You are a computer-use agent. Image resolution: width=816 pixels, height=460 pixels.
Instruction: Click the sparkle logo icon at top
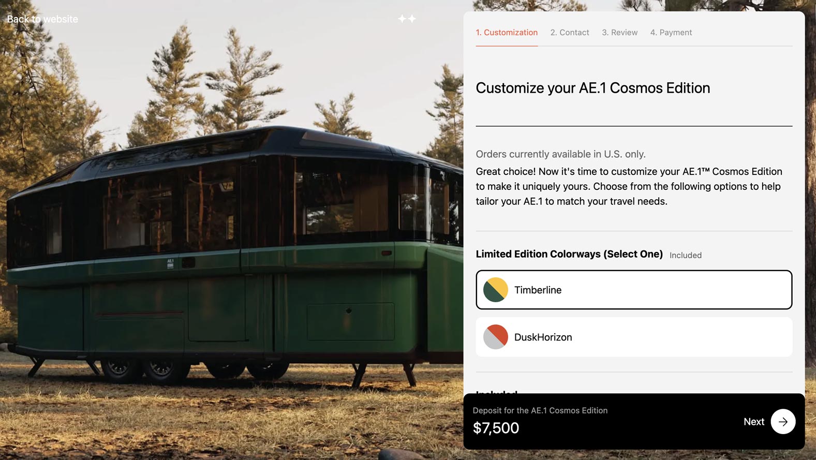407,19
